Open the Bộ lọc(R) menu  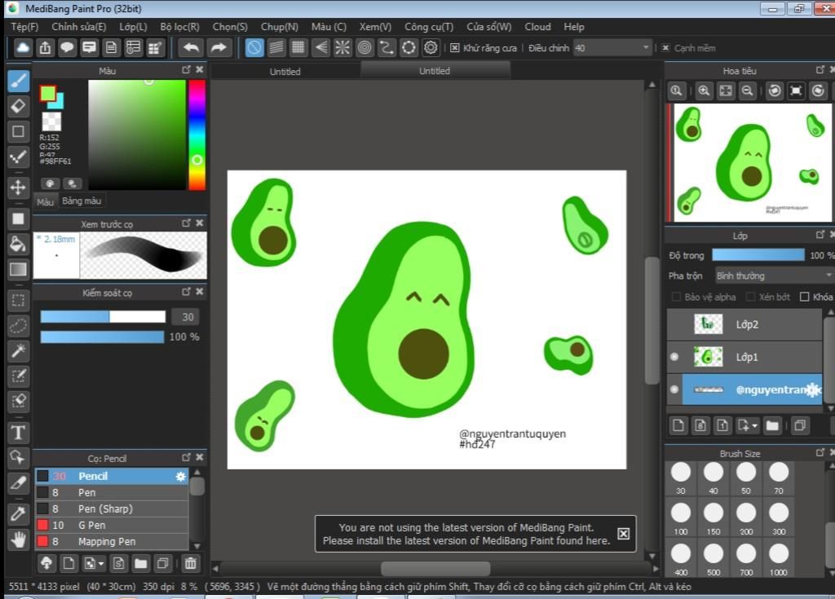(x=179, y=27)
